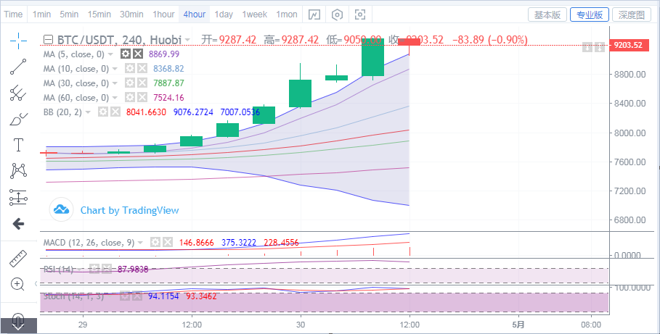
Task: Remove the MA (10, close, 0) indicator
Action: pyautogui.click(x=143, y=69)
